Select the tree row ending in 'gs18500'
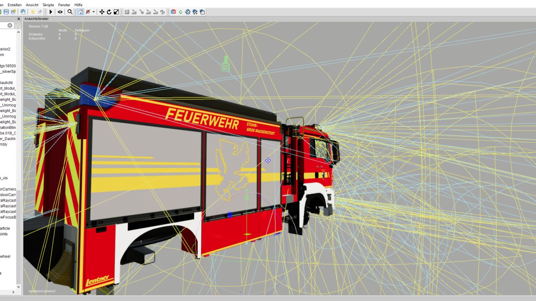 click(x=8, y=66)
